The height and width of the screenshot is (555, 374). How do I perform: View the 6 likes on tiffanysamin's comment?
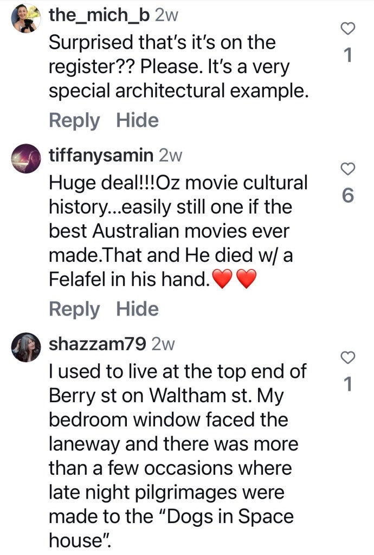pyautogui.click(x=348, y=195)
